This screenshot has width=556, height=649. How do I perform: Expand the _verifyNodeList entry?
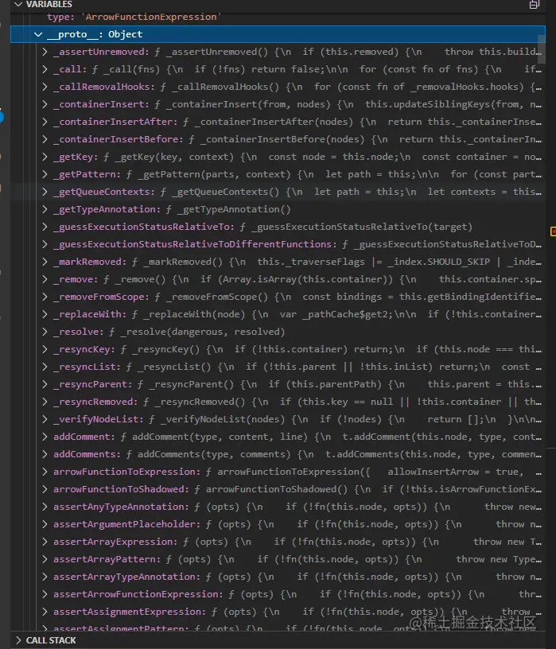45,419
